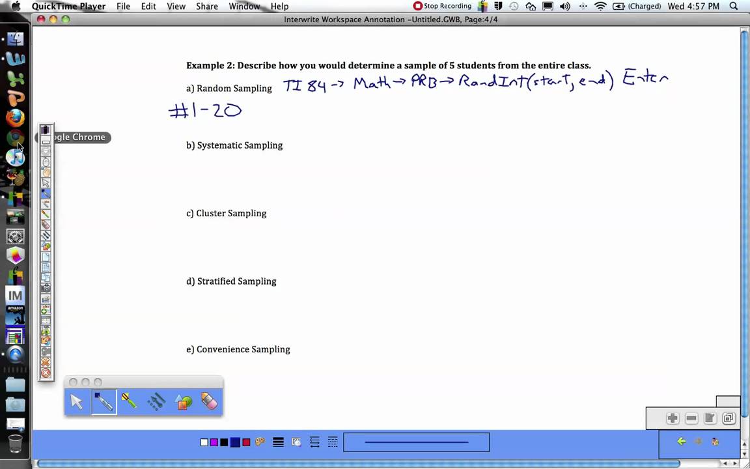Click the 'c) Cluster Sampling' text
750x469 pixels.
pos(227,214)
